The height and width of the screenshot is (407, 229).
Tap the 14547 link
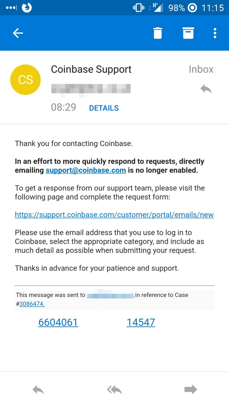(141, 322)
